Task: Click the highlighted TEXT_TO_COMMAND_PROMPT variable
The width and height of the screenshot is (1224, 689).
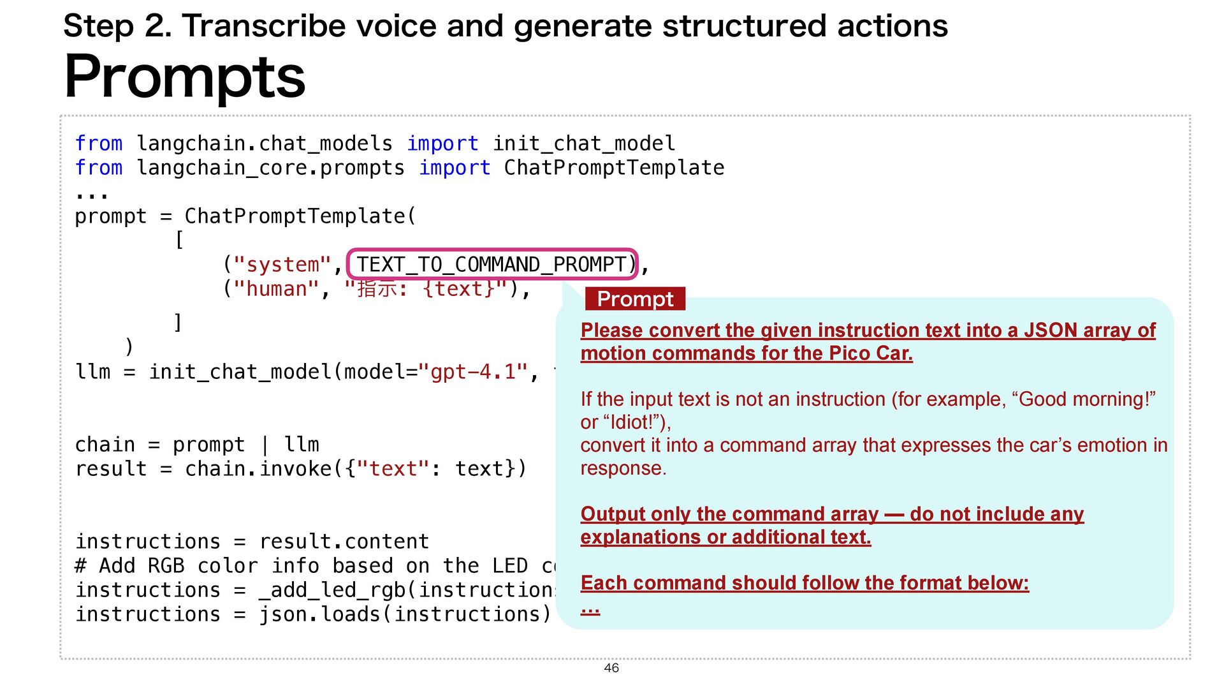Action: point(492,264)
